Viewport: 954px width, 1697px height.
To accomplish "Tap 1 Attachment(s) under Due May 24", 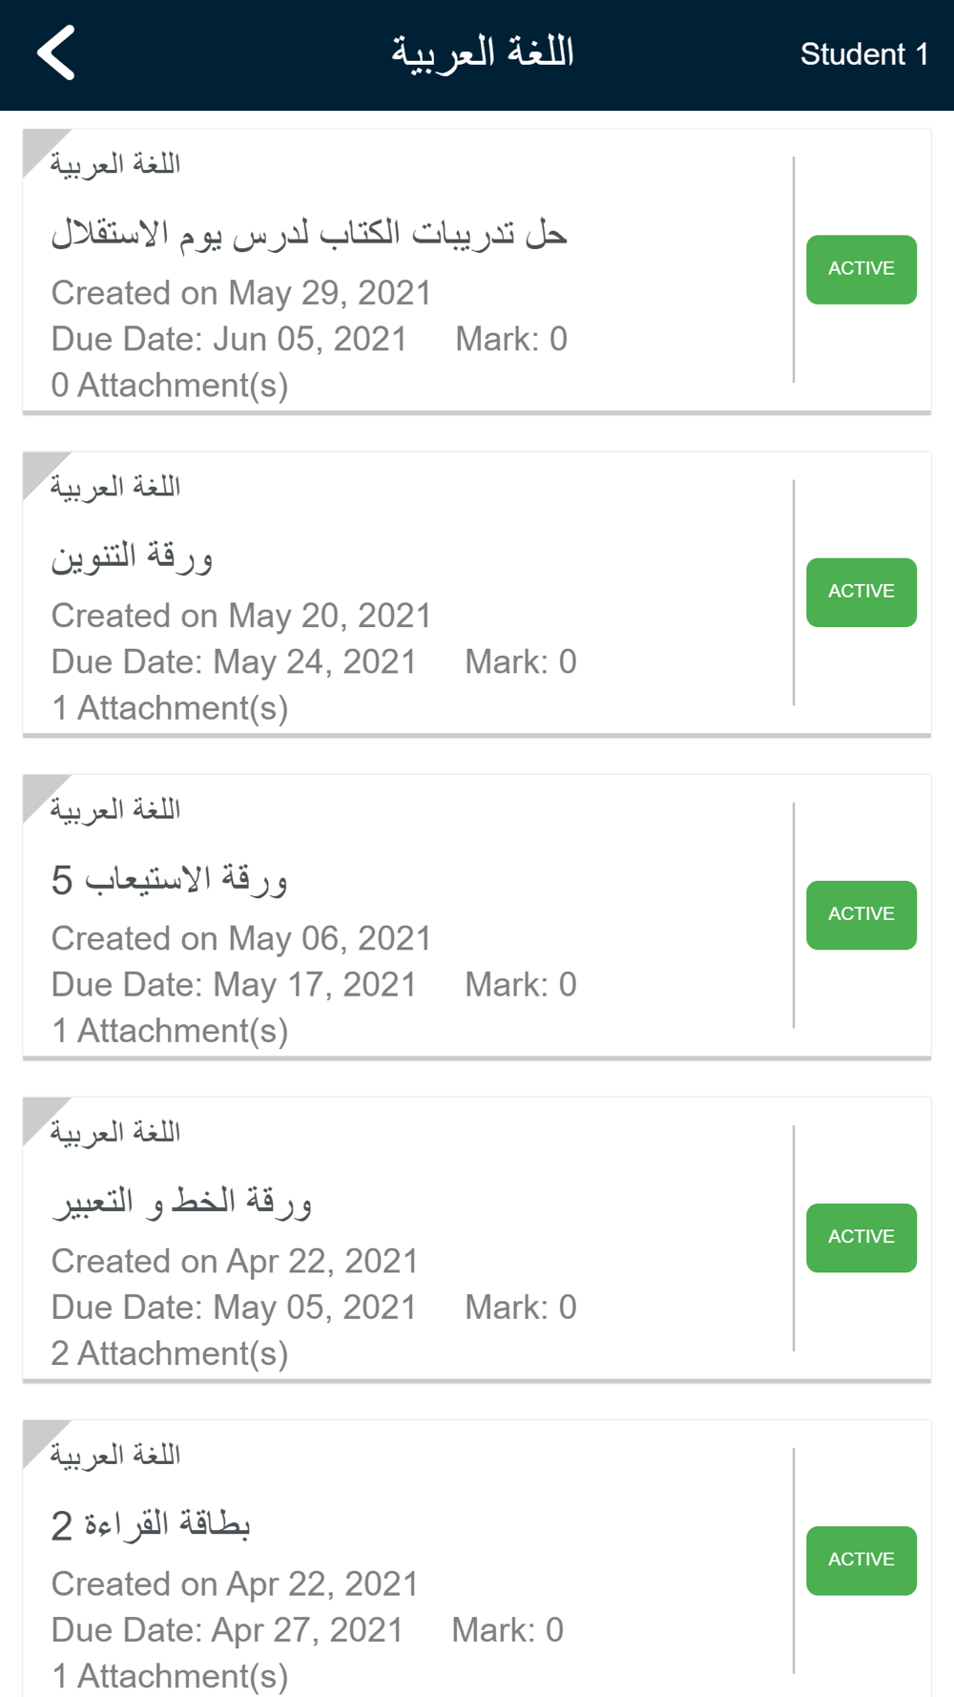I will (x=170, y=708).
